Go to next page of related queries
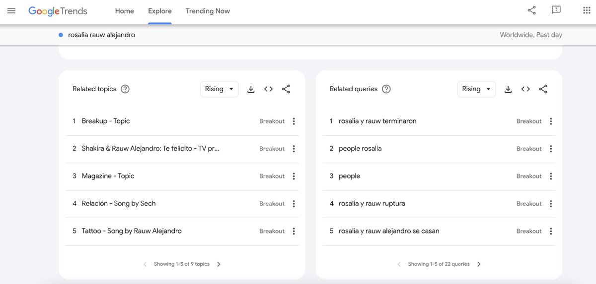 pyautogui.click(x=479, y=264)
